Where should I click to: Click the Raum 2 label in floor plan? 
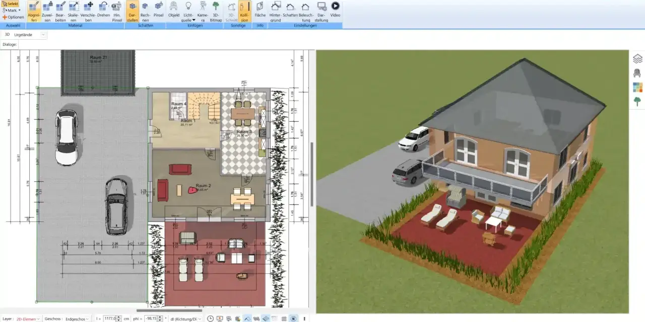[x=203, y=186]
